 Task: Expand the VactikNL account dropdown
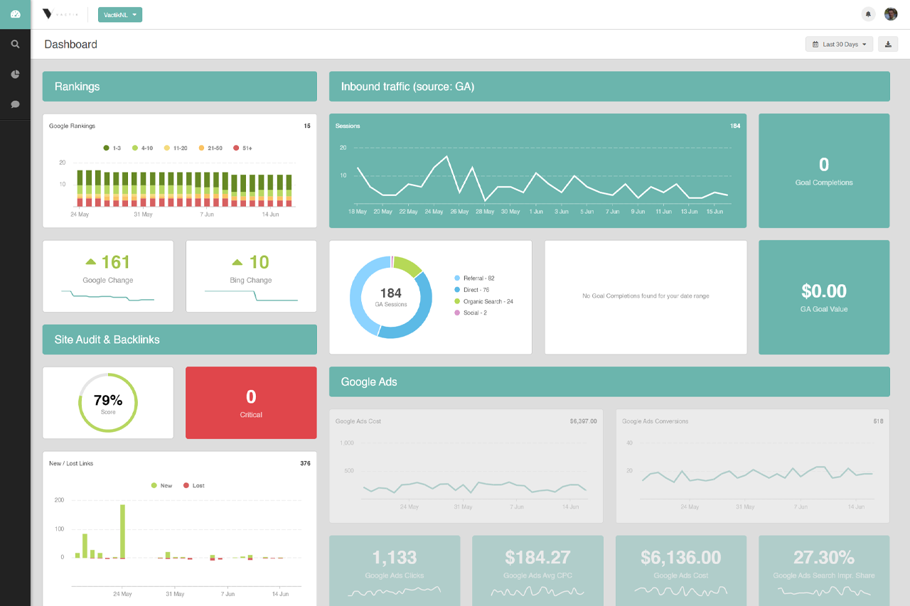click(x=120, y=14)
